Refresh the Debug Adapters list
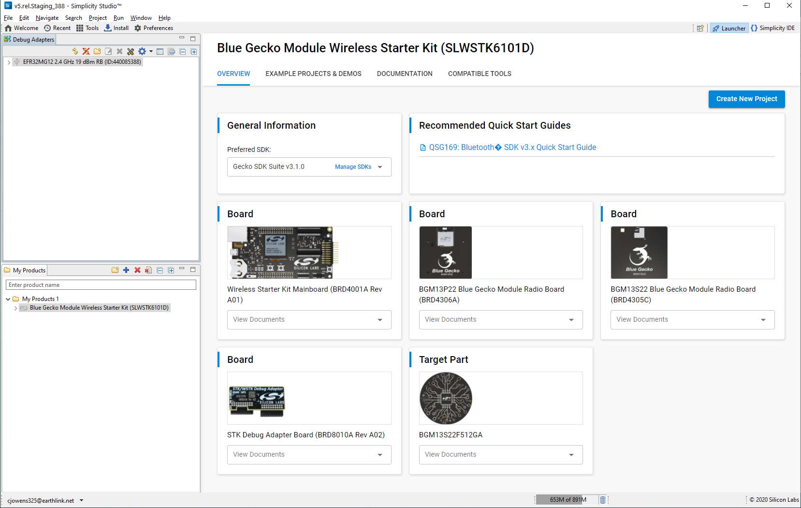The width and height of the screenshot is (801, 508). click(75, 51)
